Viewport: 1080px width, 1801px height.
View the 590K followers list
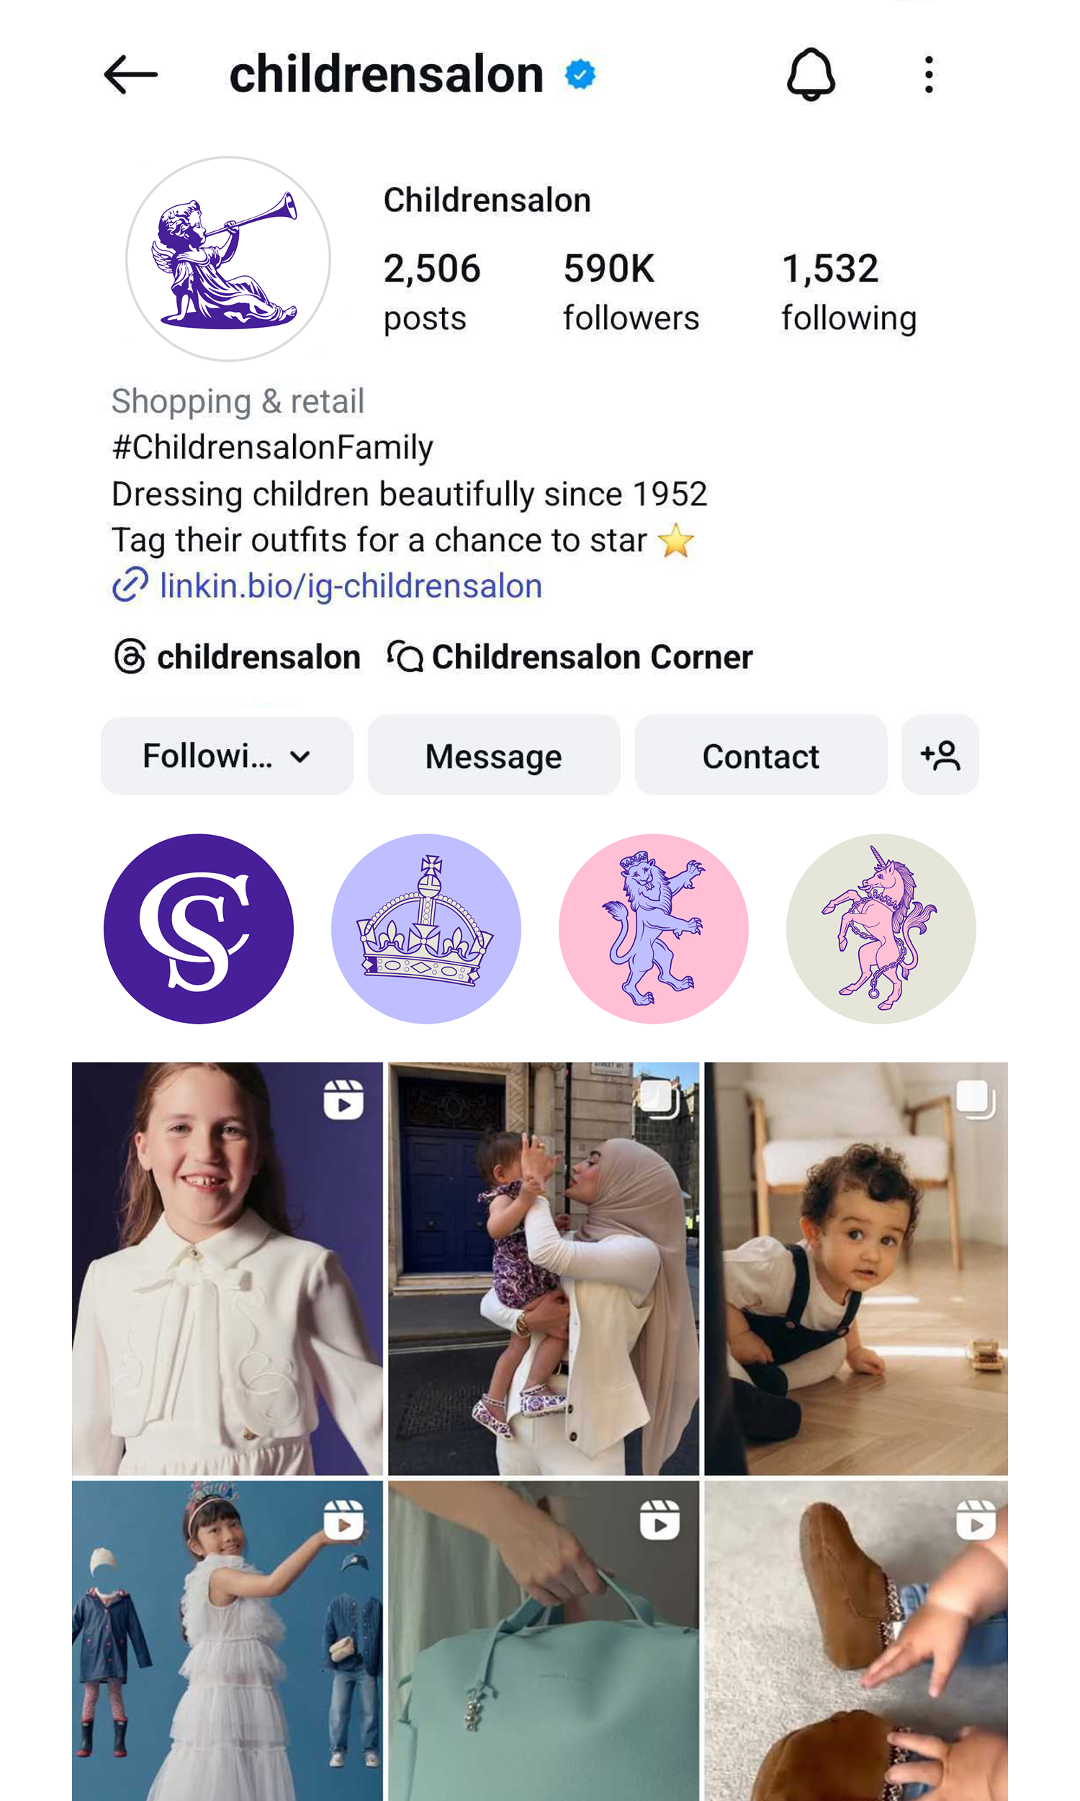(x=631, y=291)
